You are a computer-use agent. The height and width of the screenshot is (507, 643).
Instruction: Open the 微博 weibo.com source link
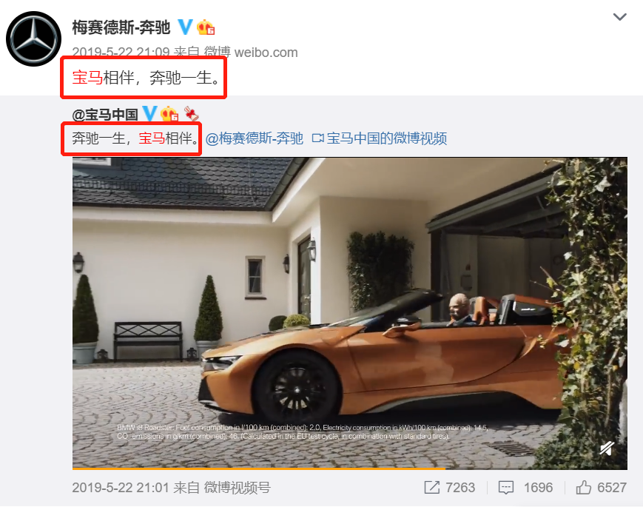pyautogui.click(x=251, y=52)
